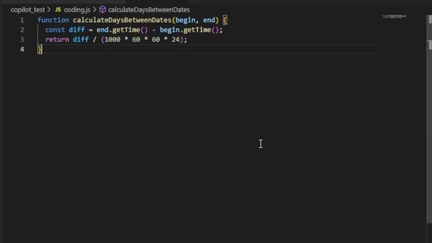Click line number 4 in gutter
The height and width of the screenshot is (243, 432).
[x=22, y=49]
